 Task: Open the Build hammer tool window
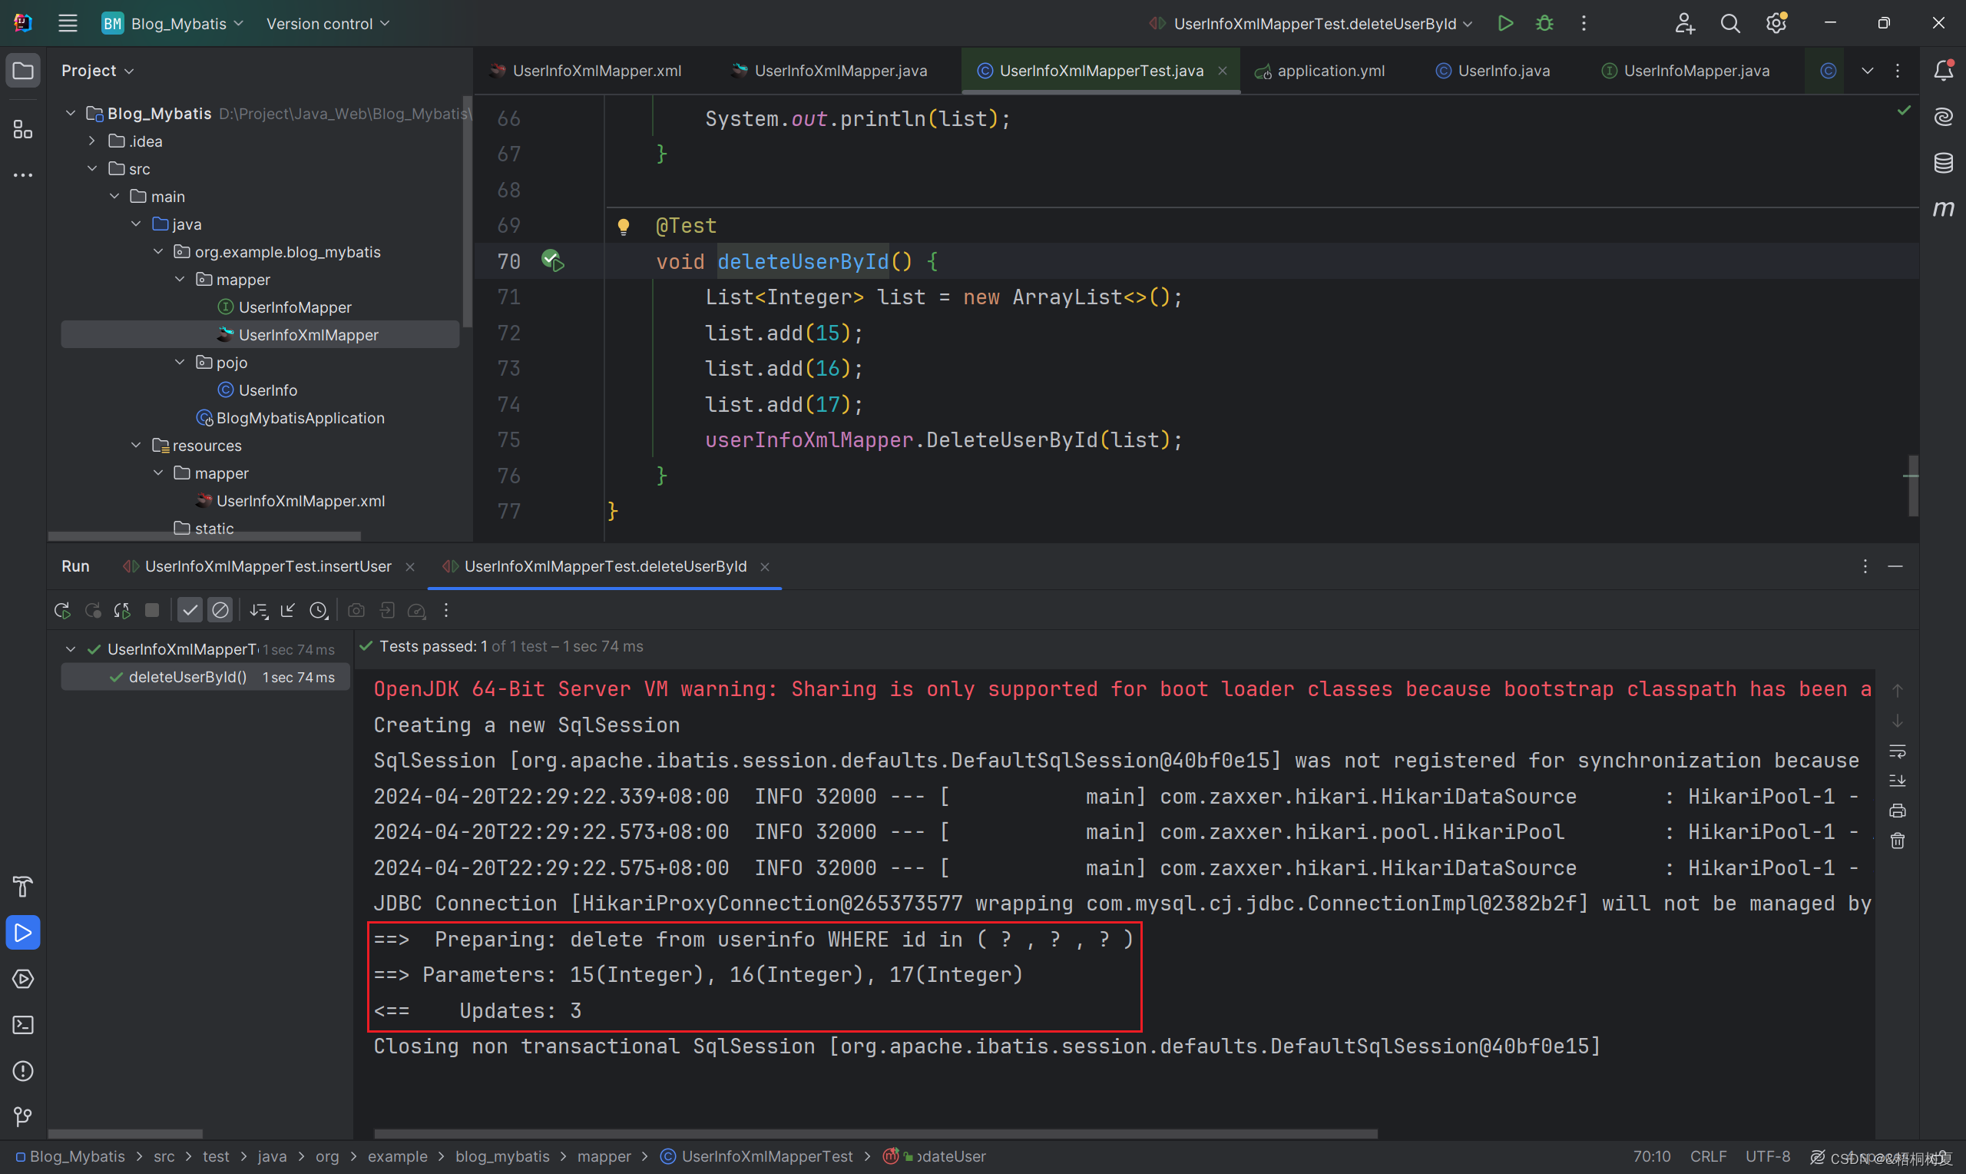(x=23, y=887)
